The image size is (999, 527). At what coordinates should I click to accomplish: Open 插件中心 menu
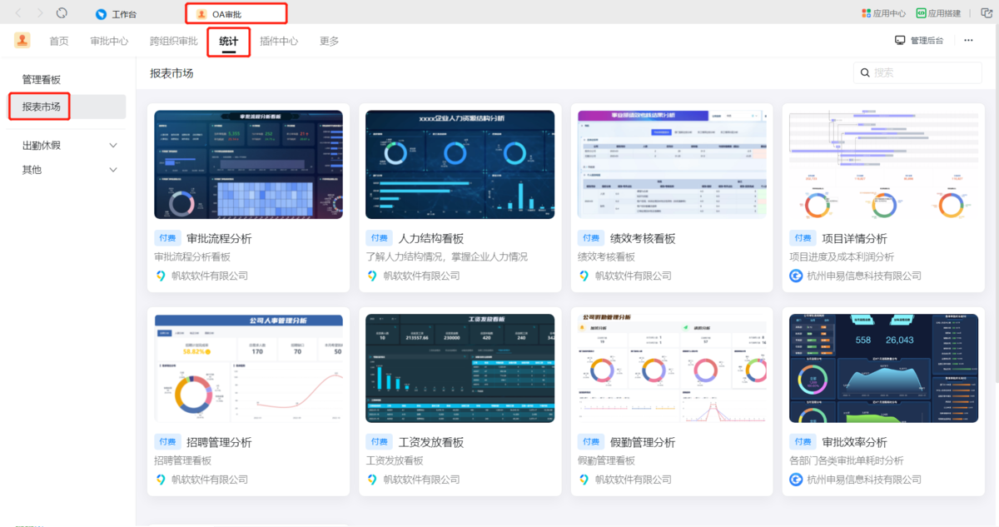click(x=279, y=41)
